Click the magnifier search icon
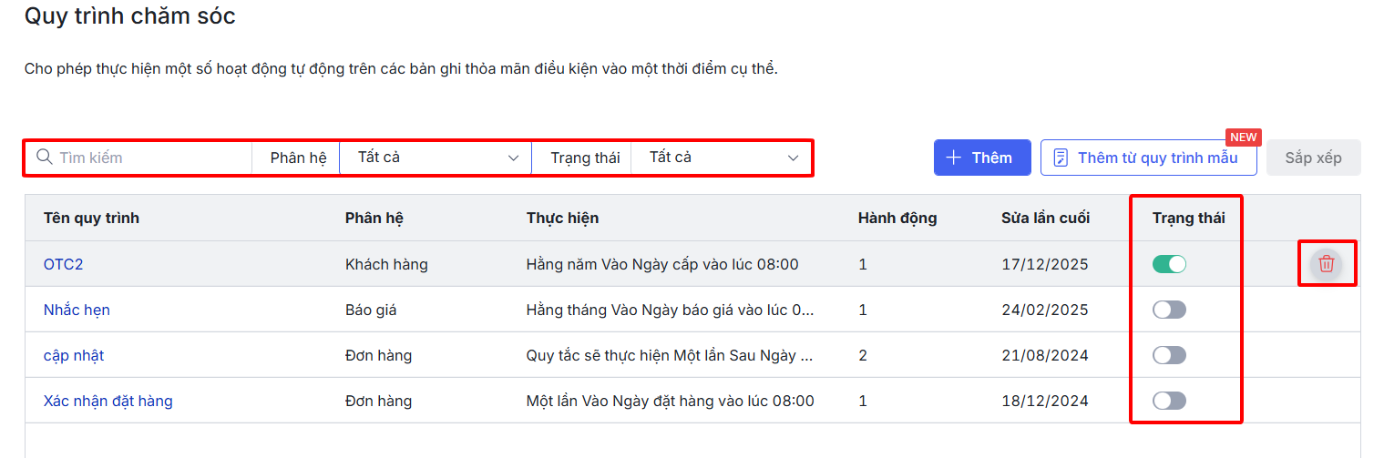The height and width of the screenshot is (458, 1384). point(44,158)
